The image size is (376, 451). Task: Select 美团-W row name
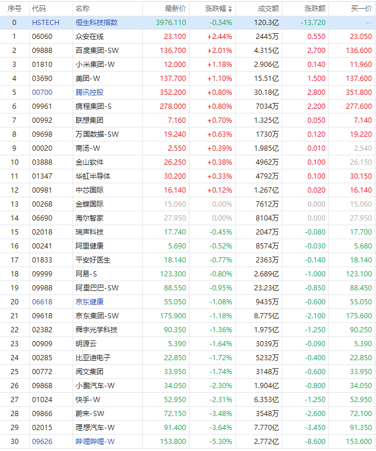click(88, 78)
